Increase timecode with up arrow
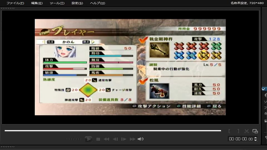Screen dimensions: 267x150 click(x=255, y=138)
